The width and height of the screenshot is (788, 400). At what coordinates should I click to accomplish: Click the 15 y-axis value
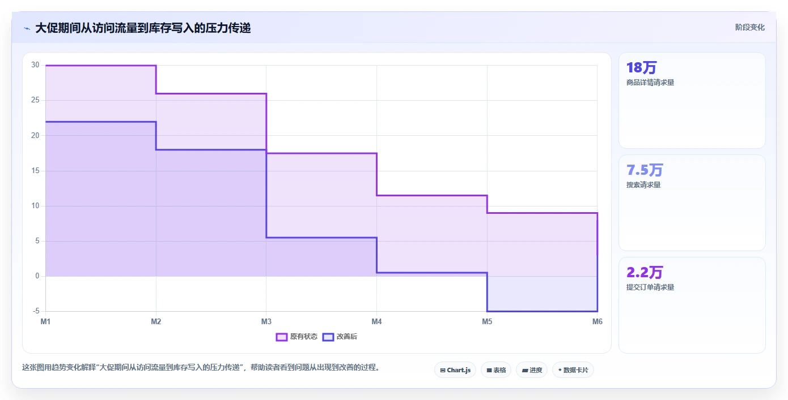(35, 171)
